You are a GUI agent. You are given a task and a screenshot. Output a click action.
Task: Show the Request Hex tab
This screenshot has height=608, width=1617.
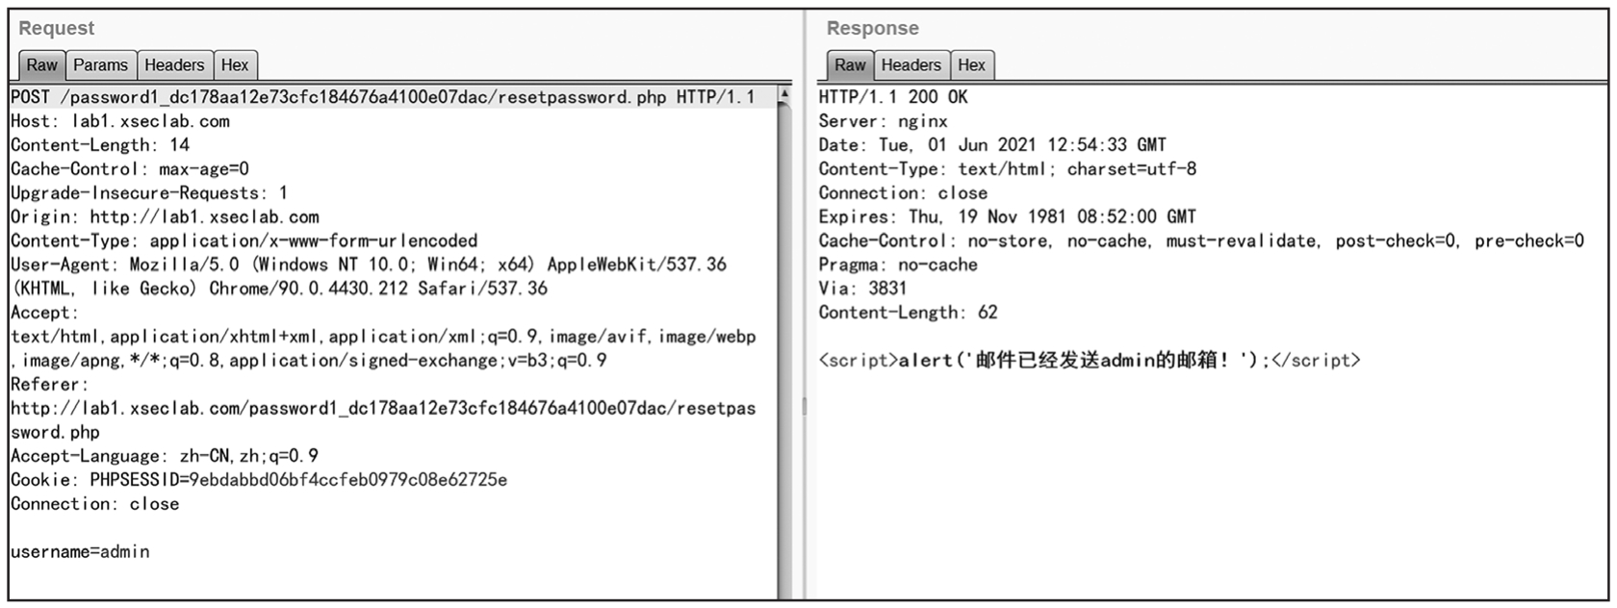coord(235,65)
